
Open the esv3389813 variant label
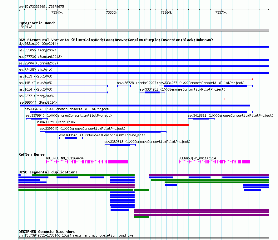tap(147, 142)
